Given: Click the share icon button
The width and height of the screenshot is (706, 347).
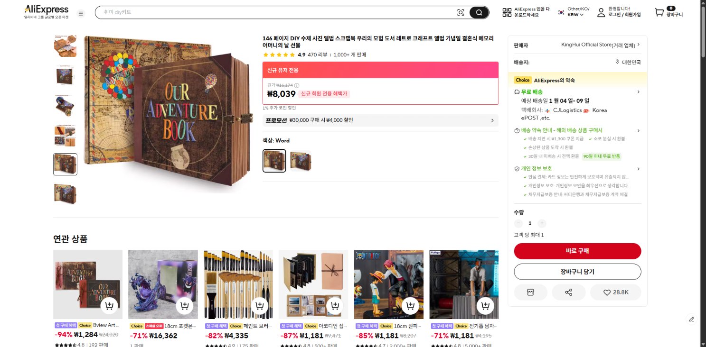Looking at the screenshot, I should [569, 292].
